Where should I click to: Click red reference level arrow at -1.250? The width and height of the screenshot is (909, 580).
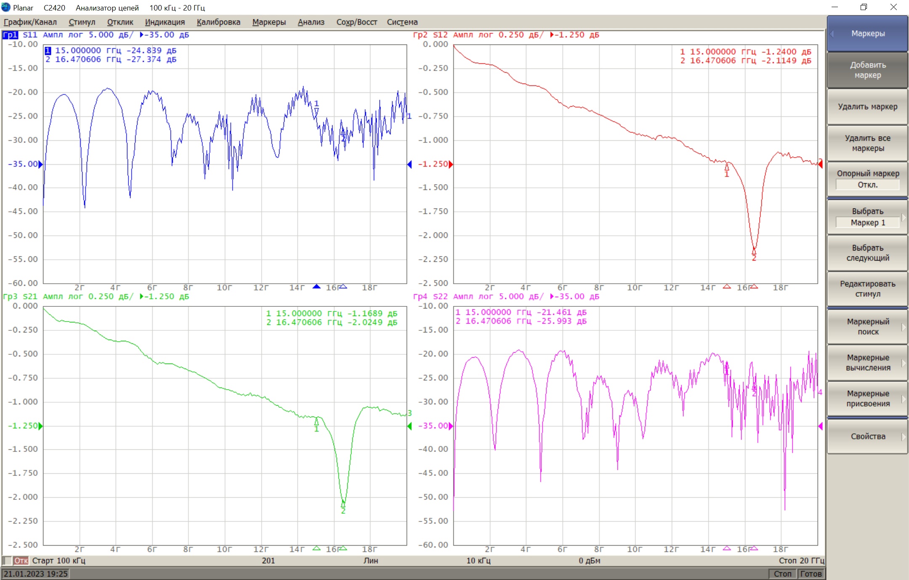coord(451,164)
